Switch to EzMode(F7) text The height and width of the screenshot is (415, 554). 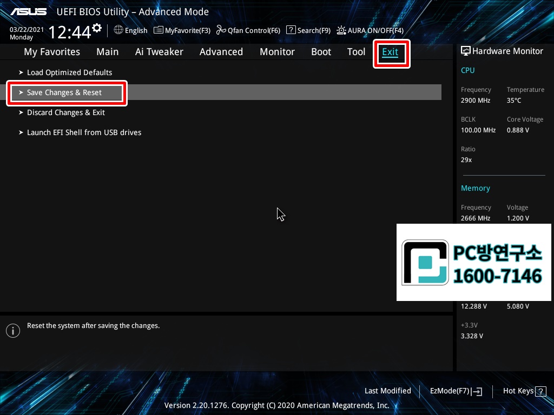[x=450, y=391]
